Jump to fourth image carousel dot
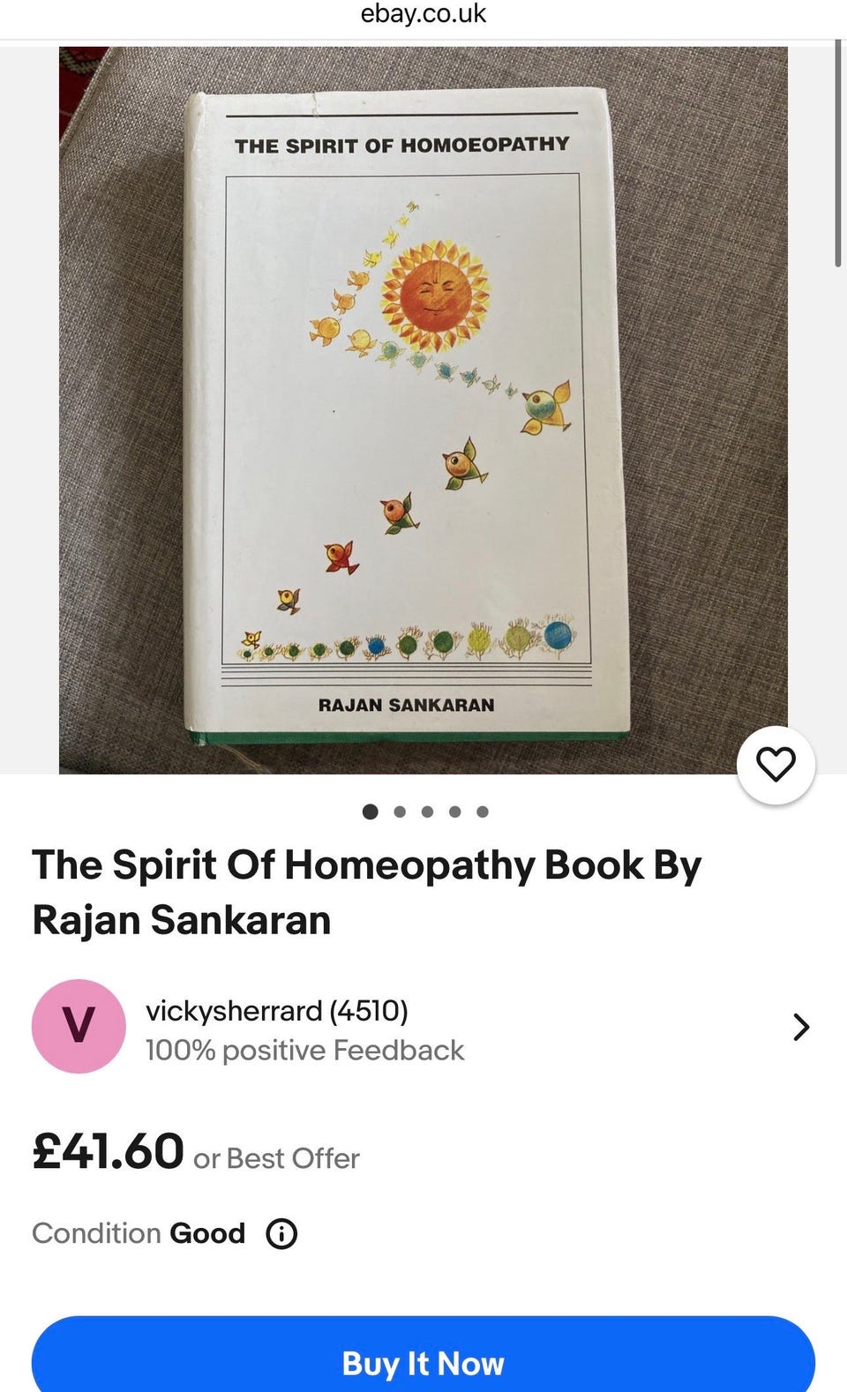Screen dimensions: 847x1392 [454, 812]
